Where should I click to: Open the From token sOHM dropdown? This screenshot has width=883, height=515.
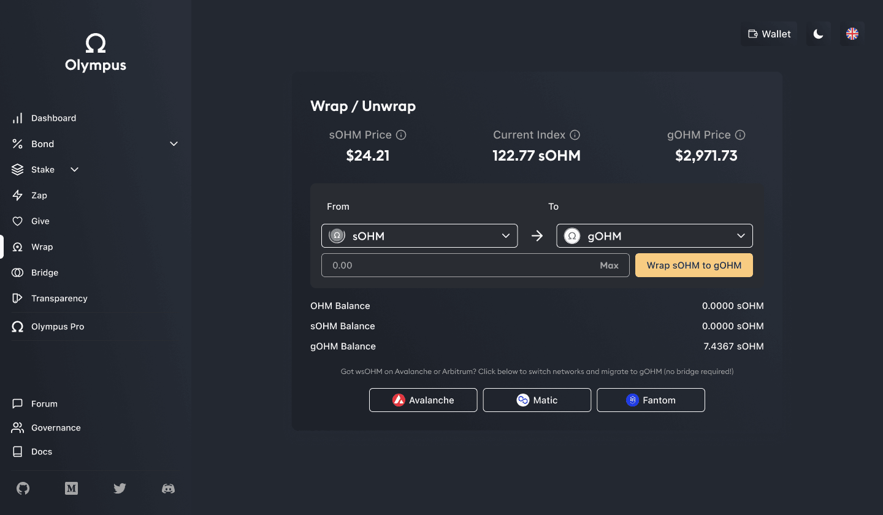(x=419, y=236)
